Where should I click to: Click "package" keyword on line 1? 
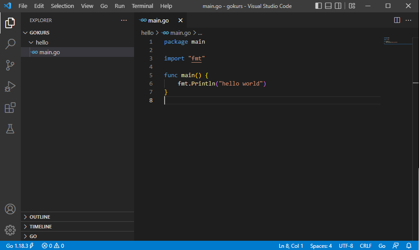[176, 42]
